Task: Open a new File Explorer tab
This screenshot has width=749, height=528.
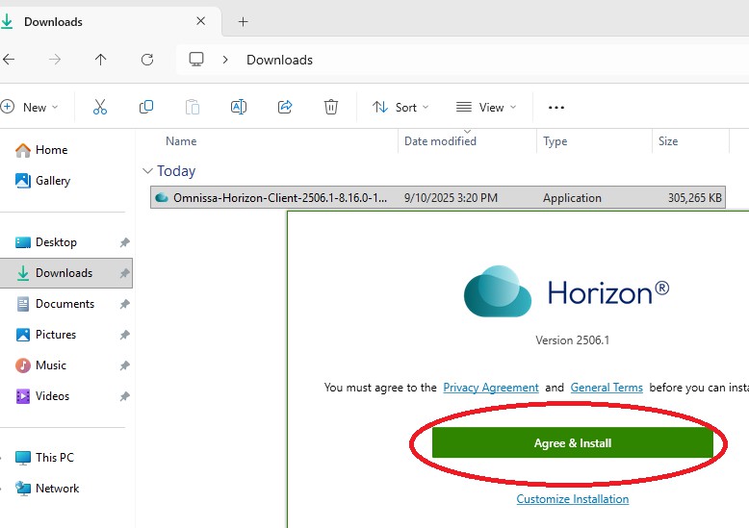Action: pos(243,21)
